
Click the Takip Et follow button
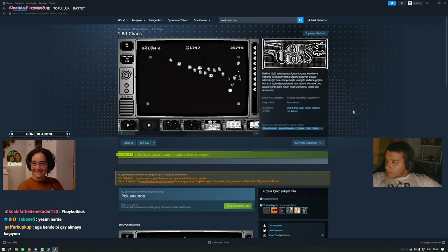click(128, 143)
